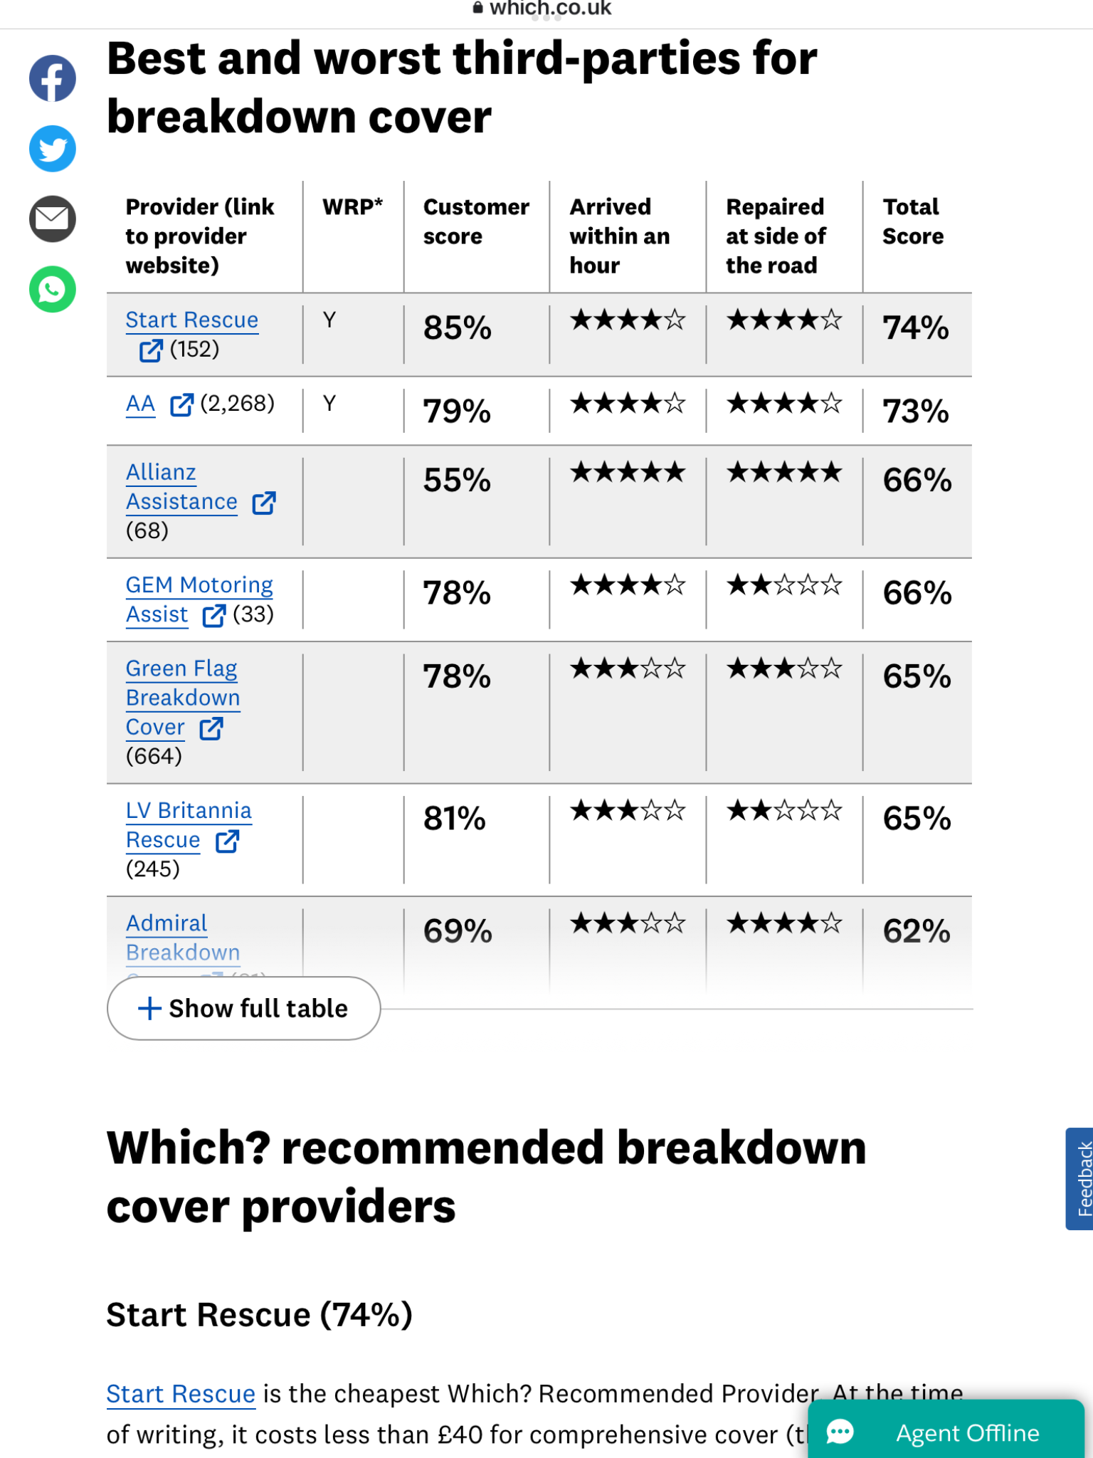Follow the AA provider link

pos(140,404)
